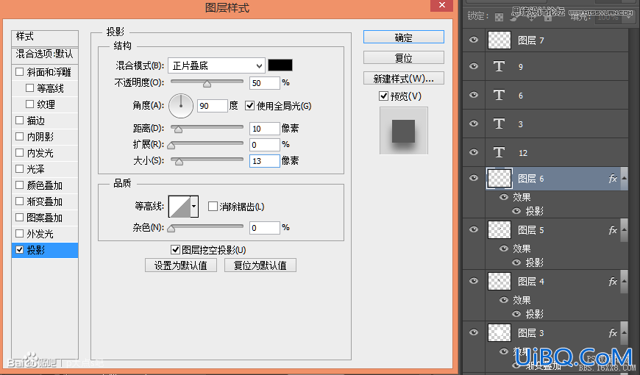The image size is (640, 375).
Task: Hide the text layer 9
Action: [x=474, y=65]
